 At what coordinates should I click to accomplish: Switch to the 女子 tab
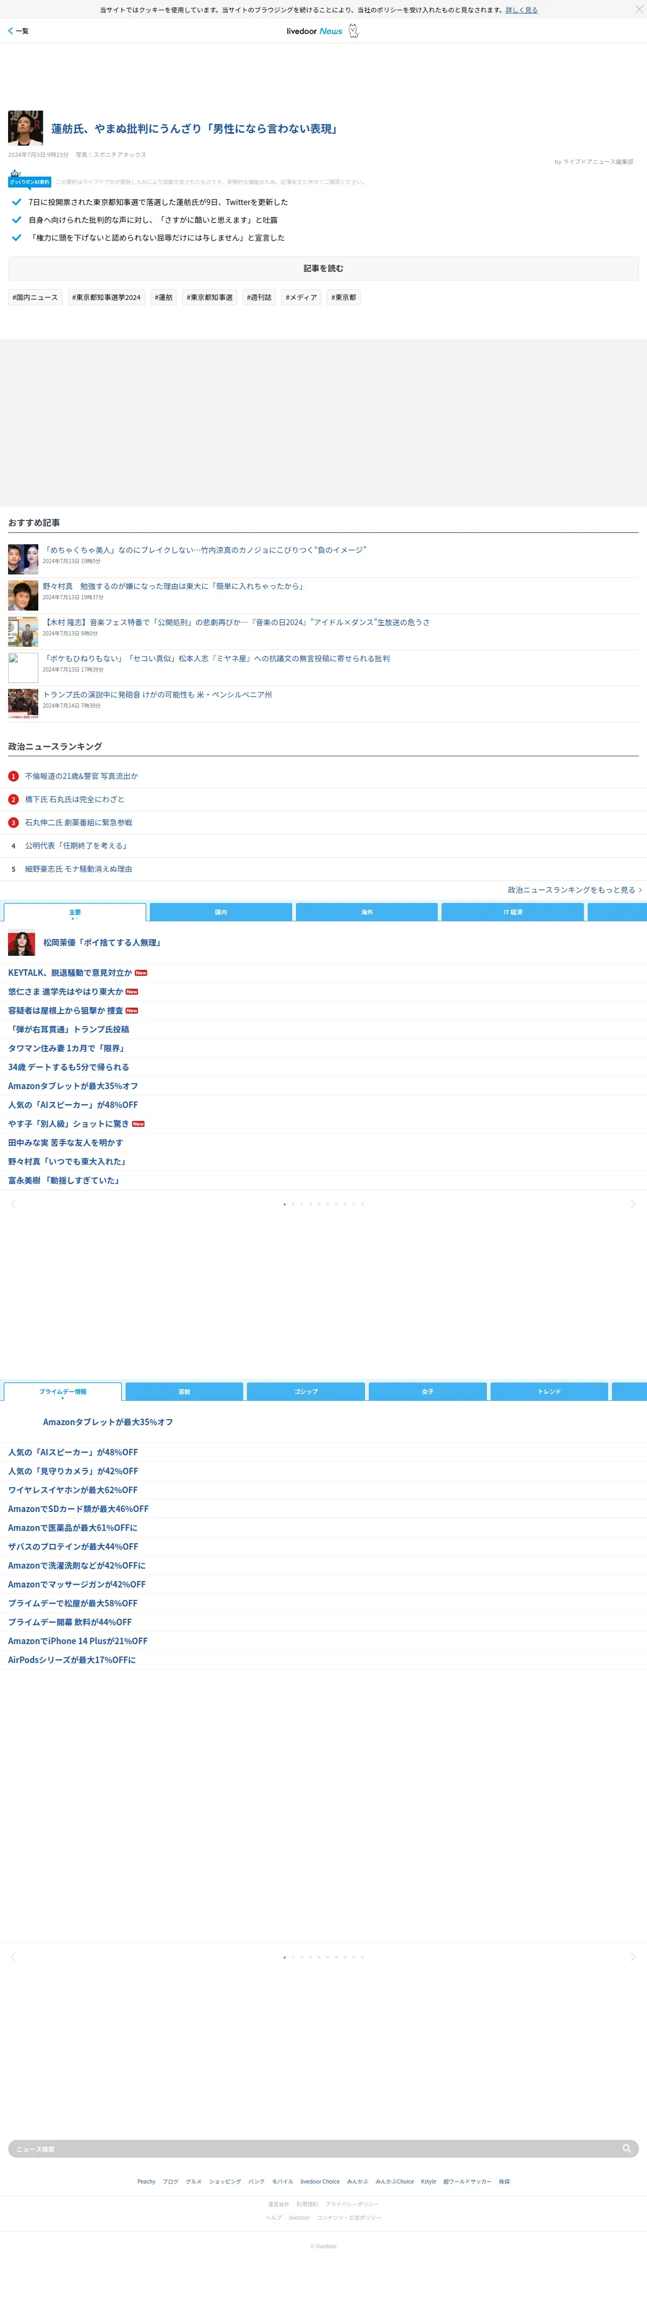(x=428, y=1392)
